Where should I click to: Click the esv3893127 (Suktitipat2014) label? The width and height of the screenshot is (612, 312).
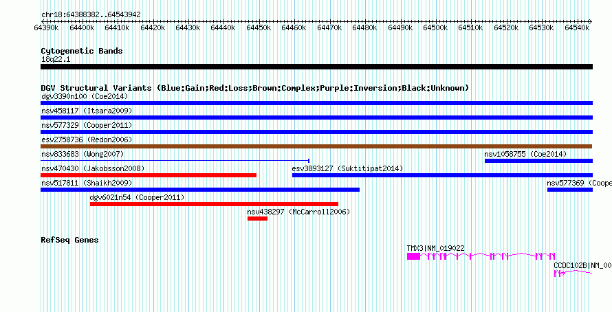coord(347,168)
